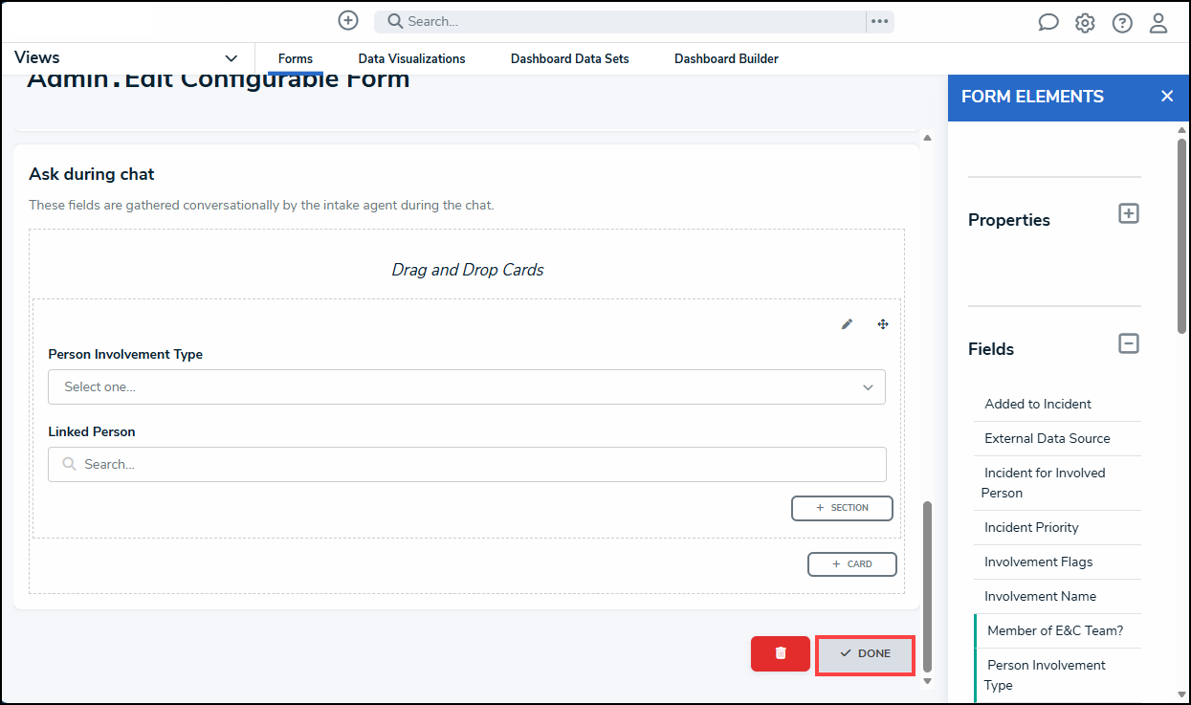Click the 'Drag and Drop Cards' text
This screenshot has width=1191, height=705.
(468, 270)
